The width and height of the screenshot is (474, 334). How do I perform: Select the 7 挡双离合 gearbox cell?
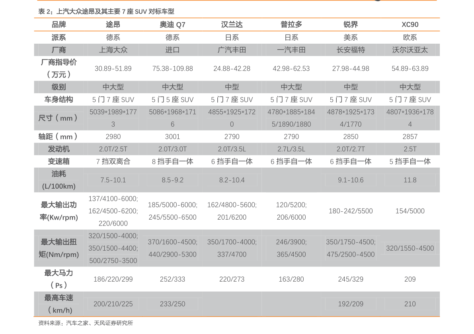coord(113,161)
